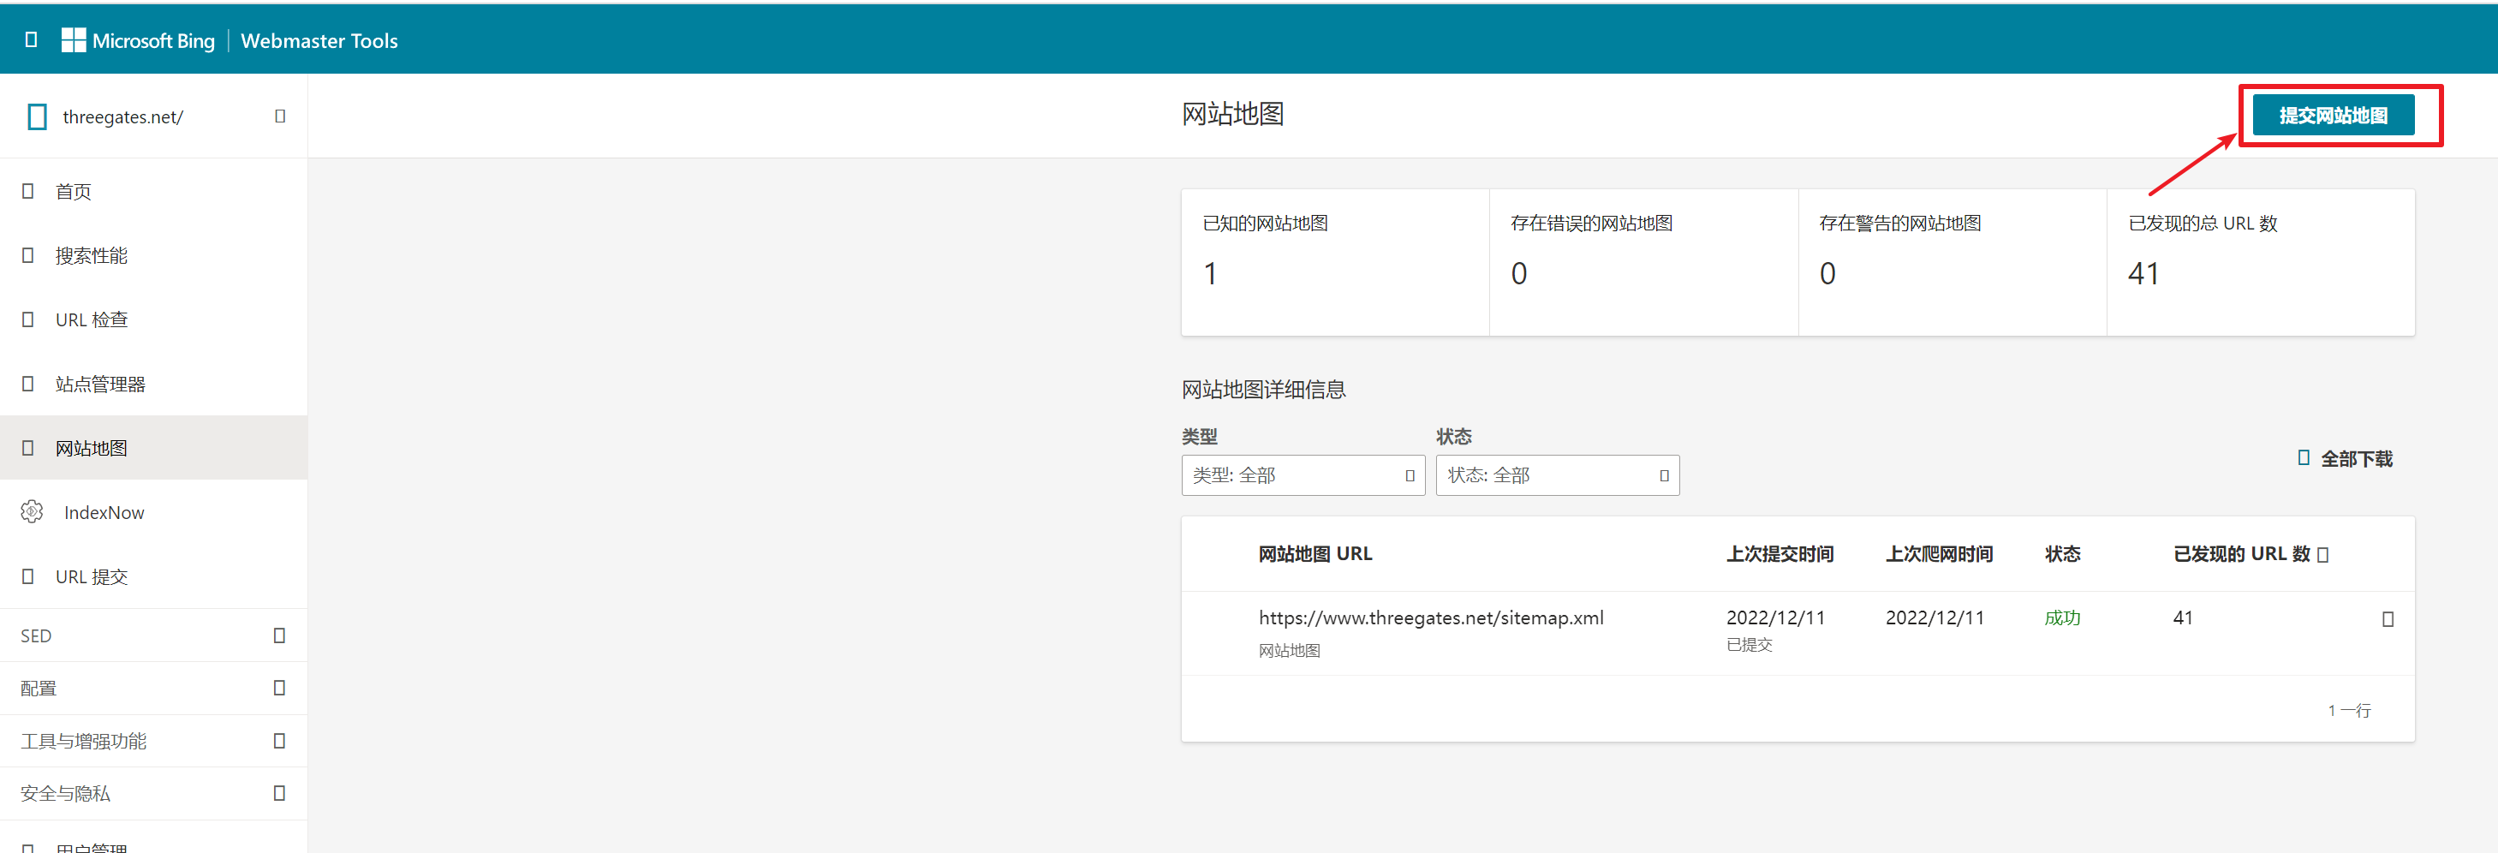Image resolution: width=2498 pixels, height=853 pixels.
Task: Open the 类型: 全部 dropdown
Action: (x=1303, y=475)
